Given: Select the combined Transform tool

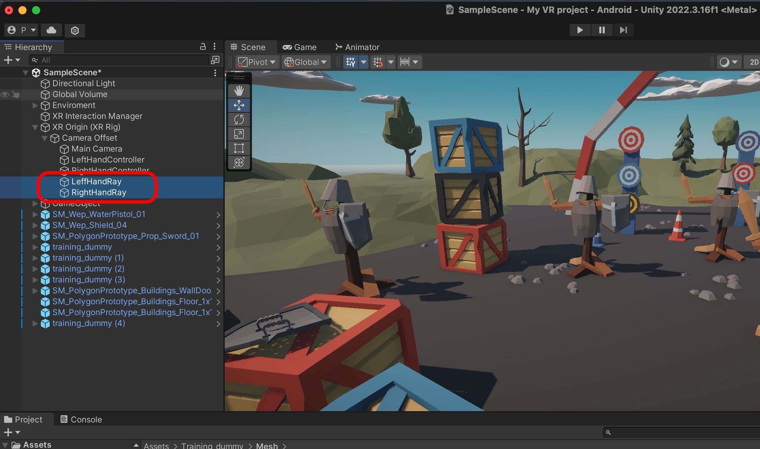Looking at the screenshot, I should point(239,162).
